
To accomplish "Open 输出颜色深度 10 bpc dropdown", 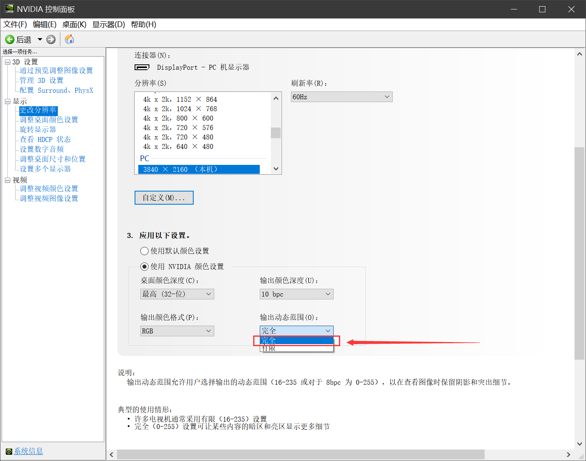I will click(297, 294).
